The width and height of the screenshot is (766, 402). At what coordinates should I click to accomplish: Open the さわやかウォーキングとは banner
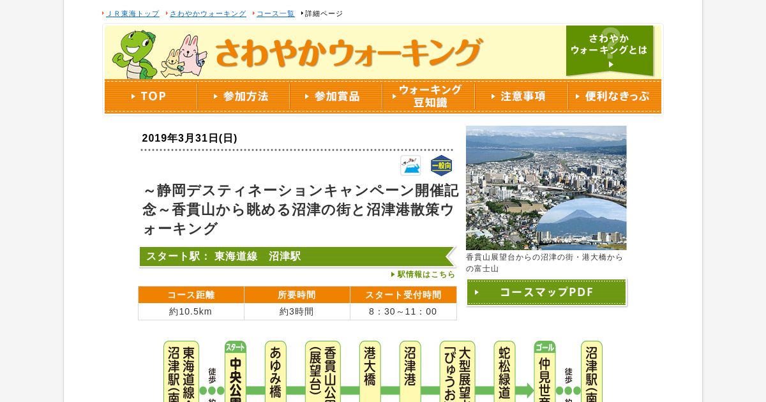click(x=610, y=50)
